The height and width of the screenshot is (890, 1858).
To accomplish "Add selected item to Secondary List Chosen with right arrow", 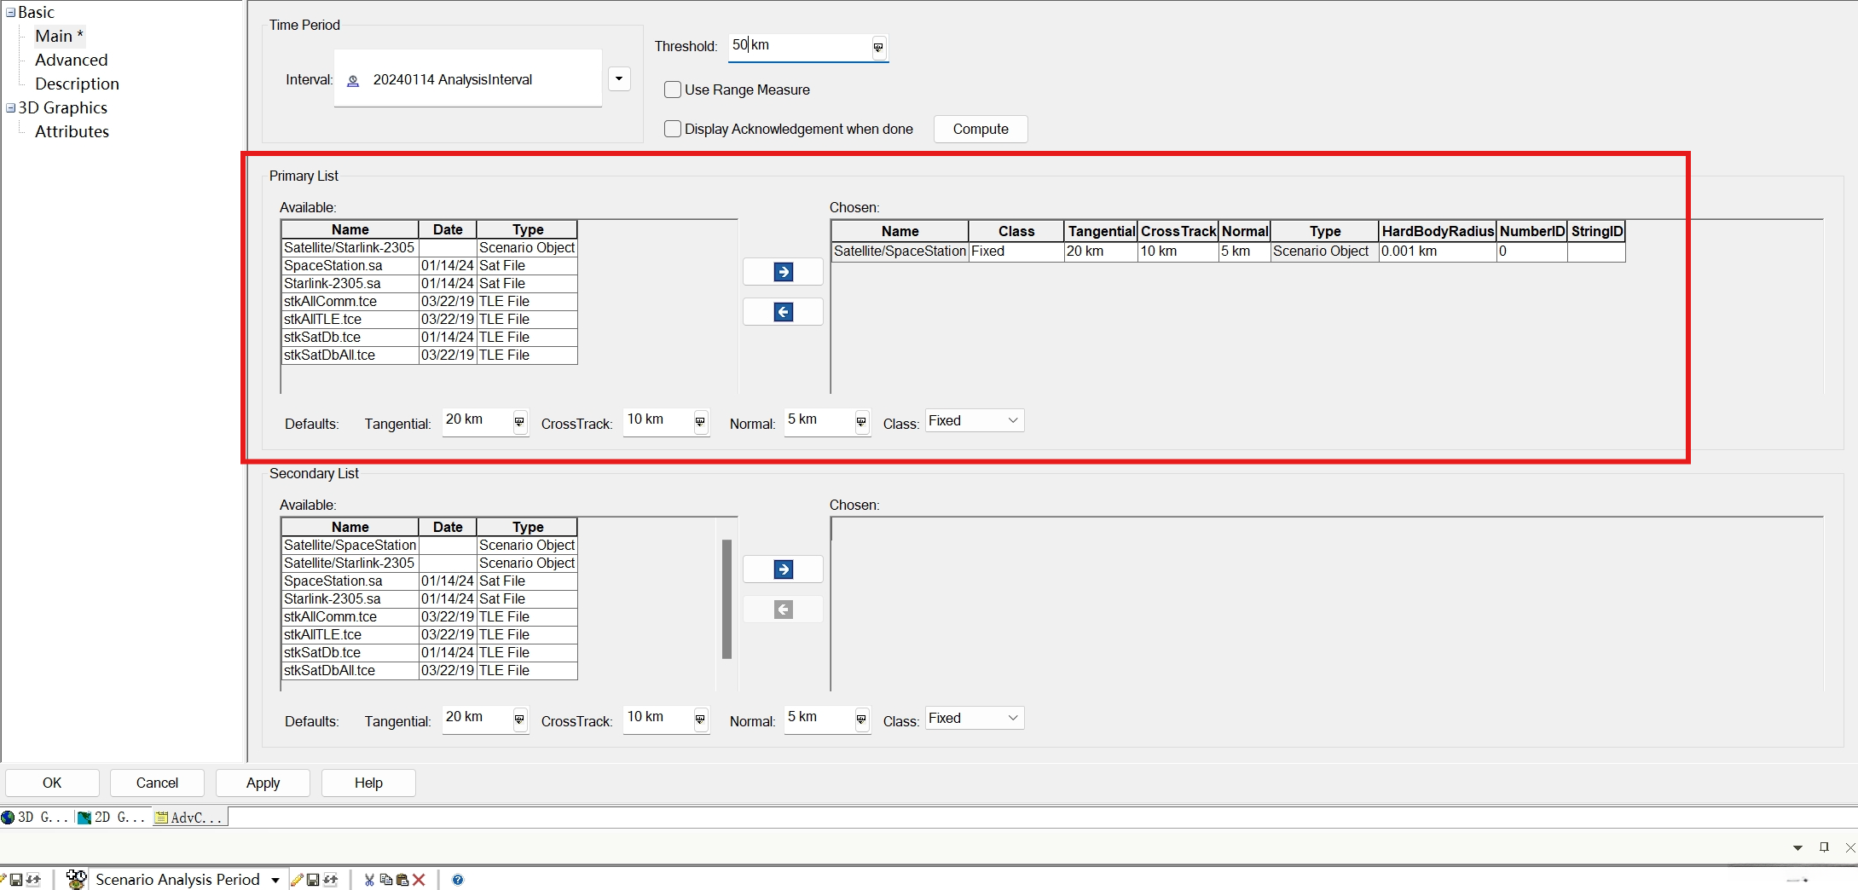I will (x=783, y=569).
